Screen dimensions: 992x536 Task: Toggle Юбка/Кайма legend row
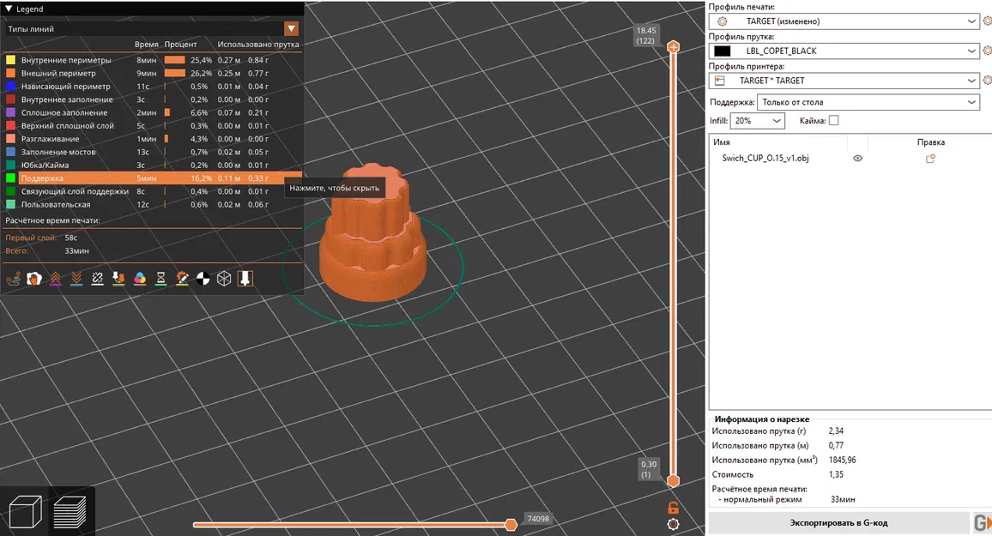pyautogui.click(x=153, y=165)
